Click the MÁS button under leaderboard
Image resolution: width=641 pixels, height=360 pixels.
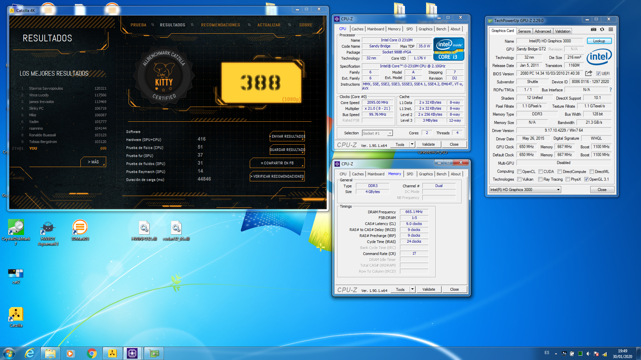tap(93, 162)
